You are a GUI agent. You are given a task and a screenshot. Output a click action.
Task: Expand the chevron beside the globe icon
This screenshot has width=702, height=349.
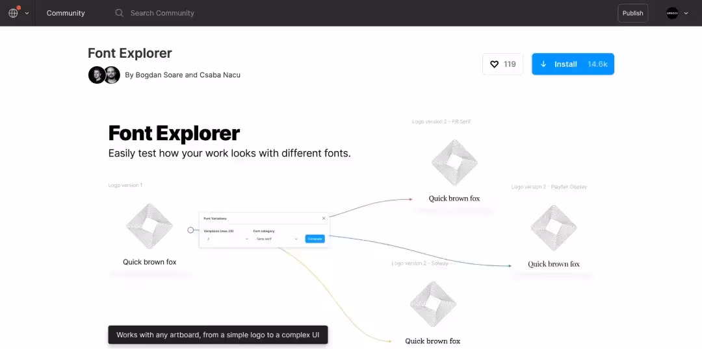(27, 13)
